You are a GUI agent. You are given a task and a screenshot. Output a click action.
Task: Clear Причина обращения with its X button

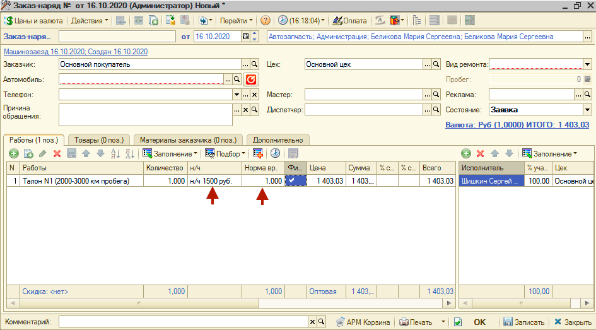point(245,110)
